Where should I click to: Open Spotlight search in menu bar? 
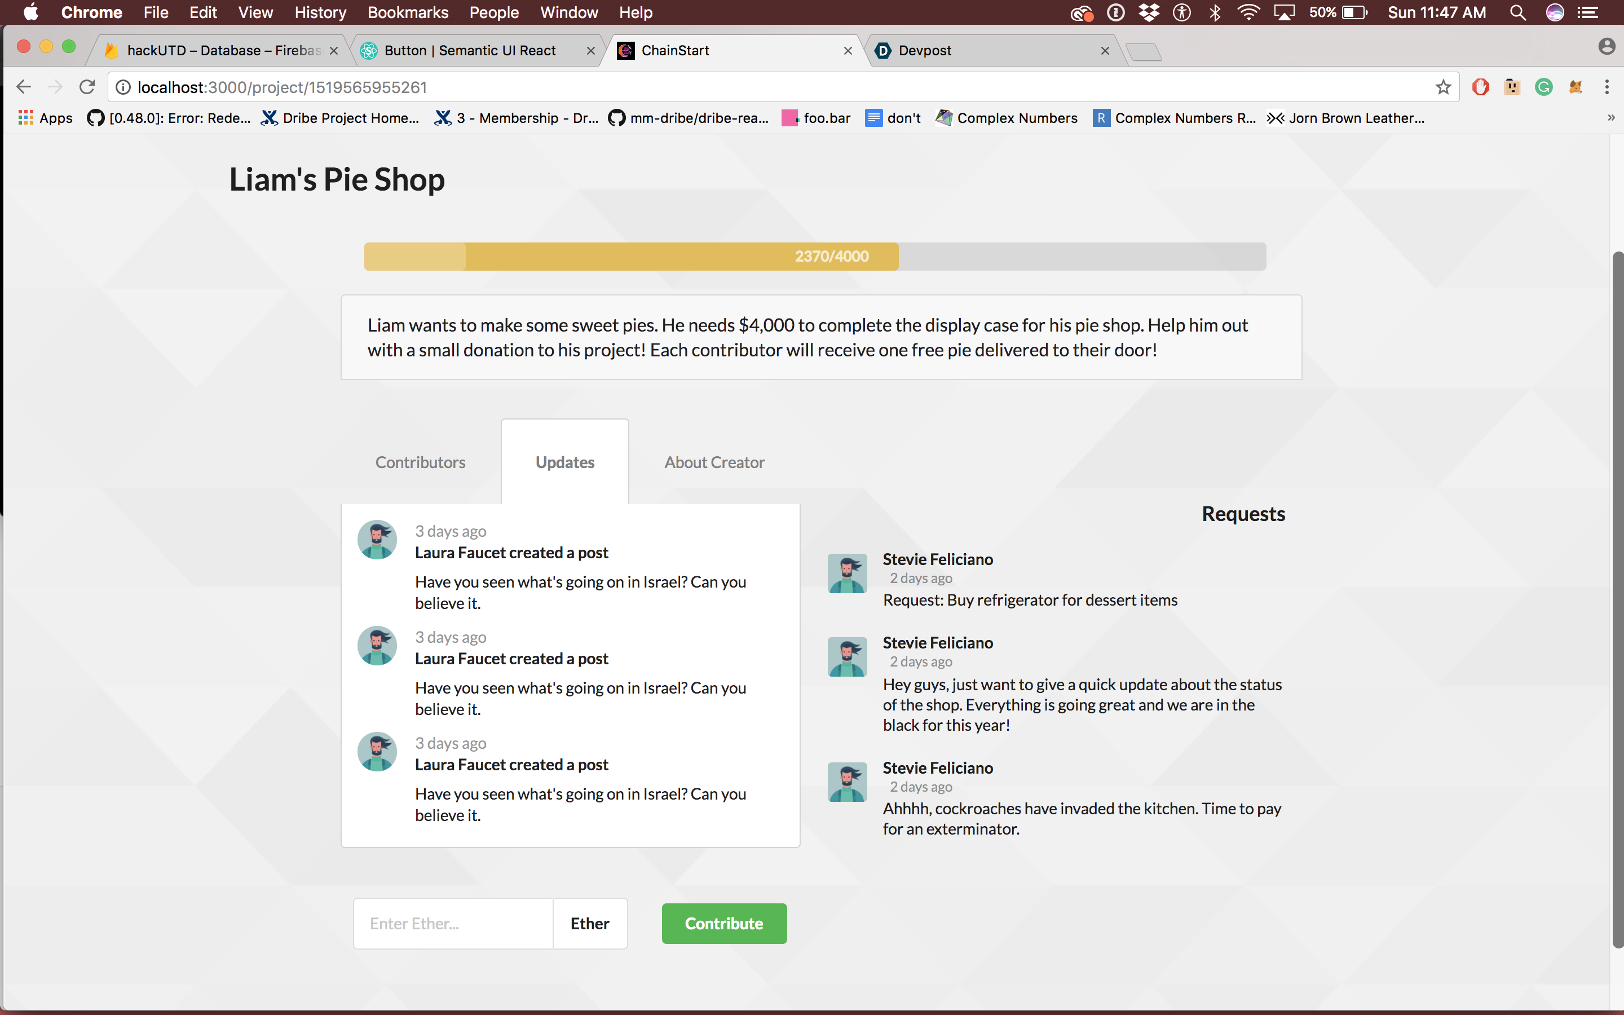point(1517,13)
